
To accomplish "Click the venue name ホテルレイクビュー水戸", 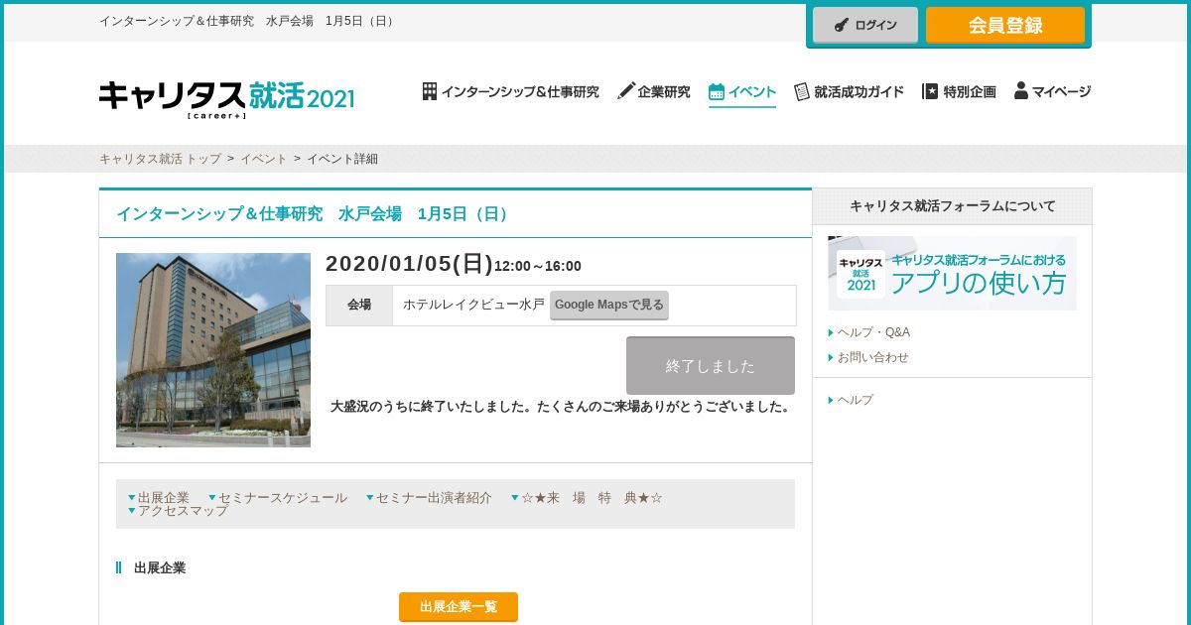I will [x=473, y=305].
